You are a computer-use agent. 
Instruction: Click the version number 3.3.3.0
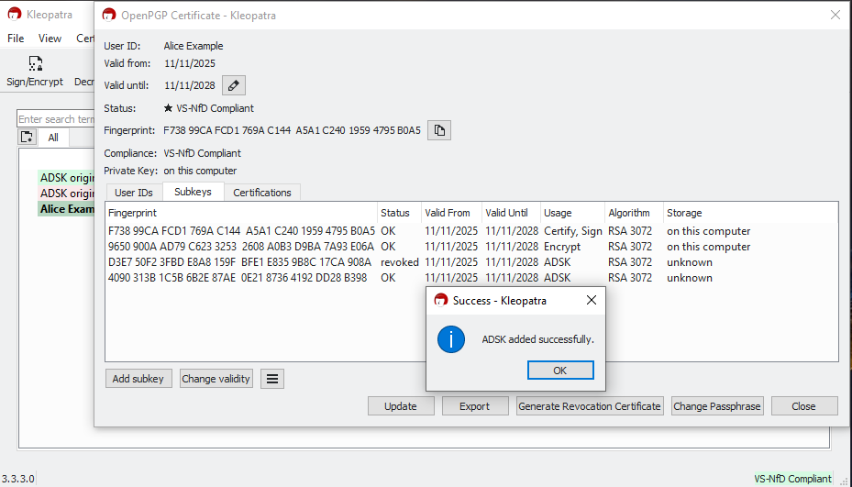pyautogui.click(x=18, y=479)
